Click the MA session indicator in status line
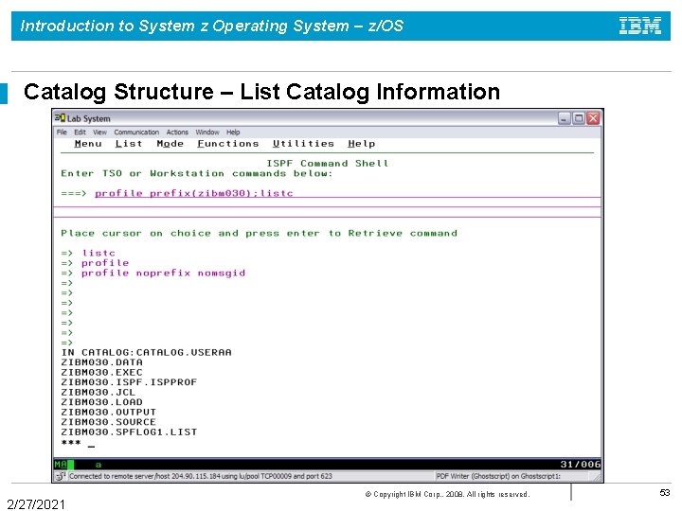The height and width of the screenshot is (511, 682). (61, 464)
